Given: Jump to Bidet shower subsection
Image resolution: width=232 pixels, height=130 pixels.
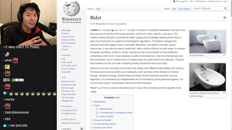Looking at the screenshot, I should pyautogui.click(x=106, y=109).
